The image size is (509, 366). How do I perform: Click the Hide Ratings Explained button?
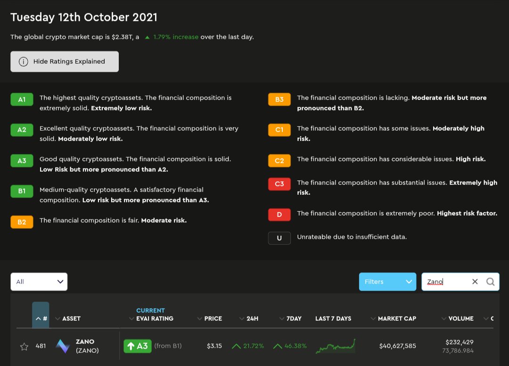[x=64, y=61]
